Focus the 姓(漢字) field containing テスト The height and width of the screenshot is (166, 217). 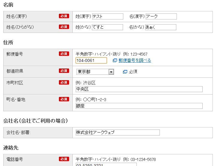coord(107,16)
